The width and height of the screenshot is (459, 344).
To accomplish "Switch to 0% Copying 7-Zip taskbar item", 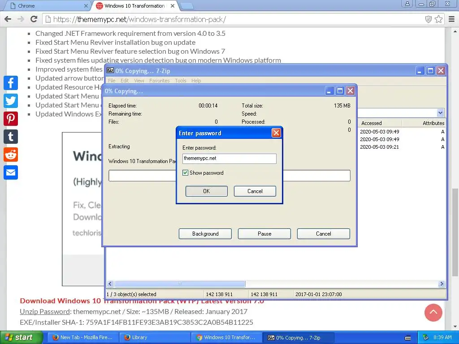I will click(x=299, y=337).
